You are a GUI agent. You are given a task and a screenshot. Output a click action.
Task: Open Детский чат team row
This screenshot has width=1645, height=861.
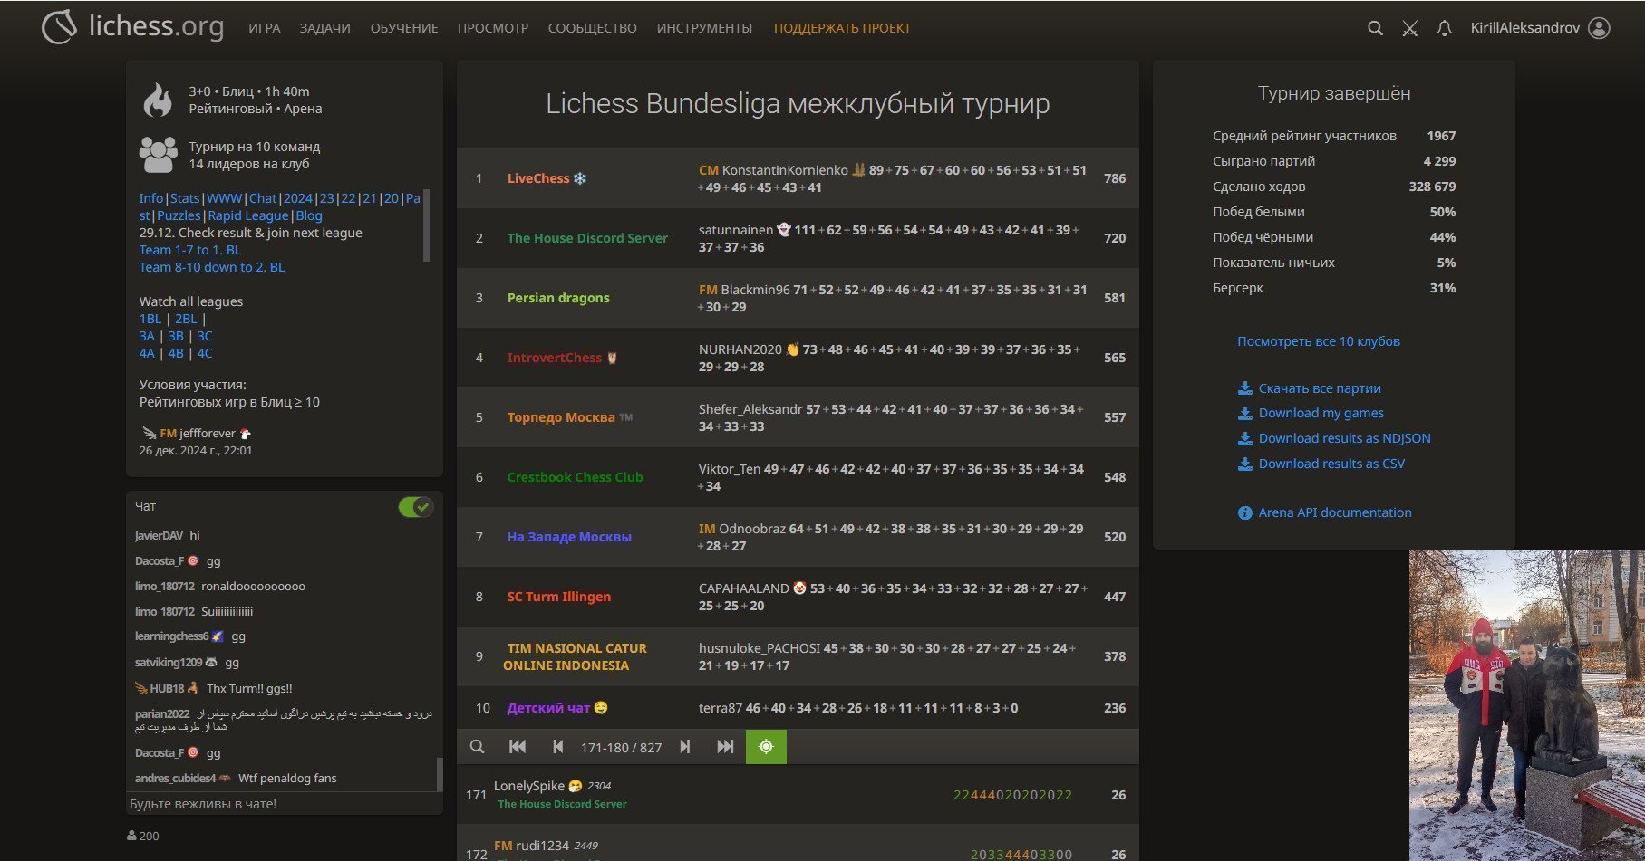[x=798, y=708]
